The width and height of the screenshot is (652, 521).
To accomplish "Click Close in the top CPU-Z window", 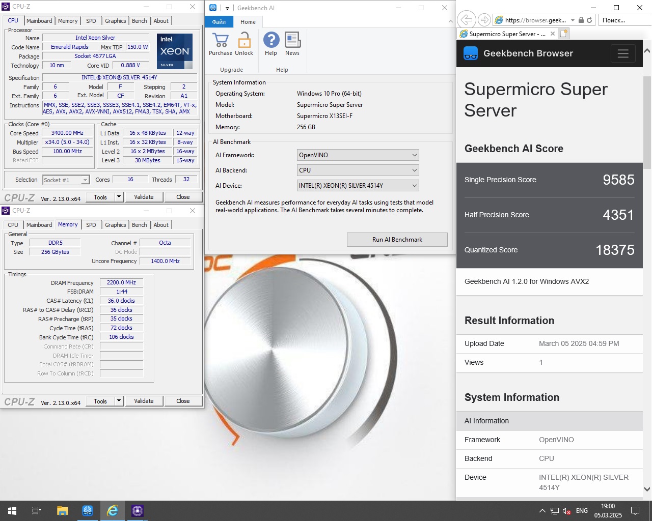I will click(183, 197).
